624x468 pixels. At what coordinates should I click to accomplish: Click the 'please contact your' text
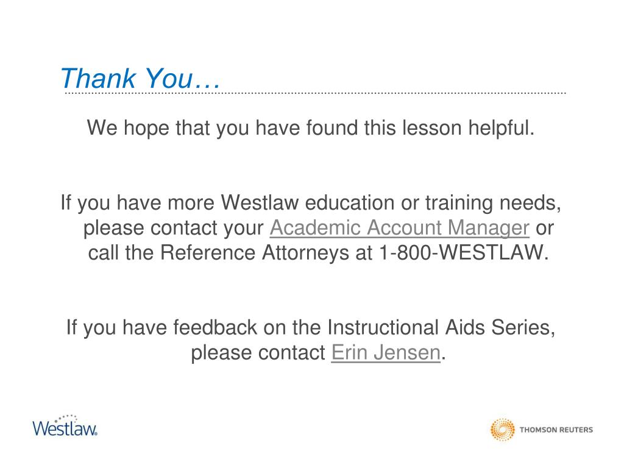174,228
